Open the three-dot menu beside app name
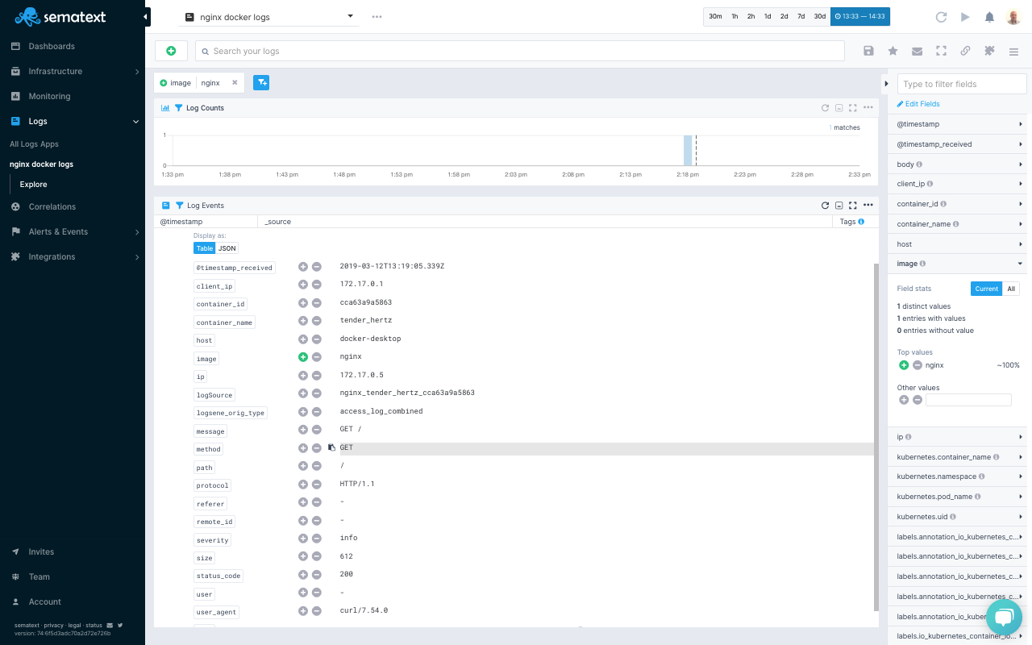This screenshot has width=1032, height=645. click(x=377, y=16)
